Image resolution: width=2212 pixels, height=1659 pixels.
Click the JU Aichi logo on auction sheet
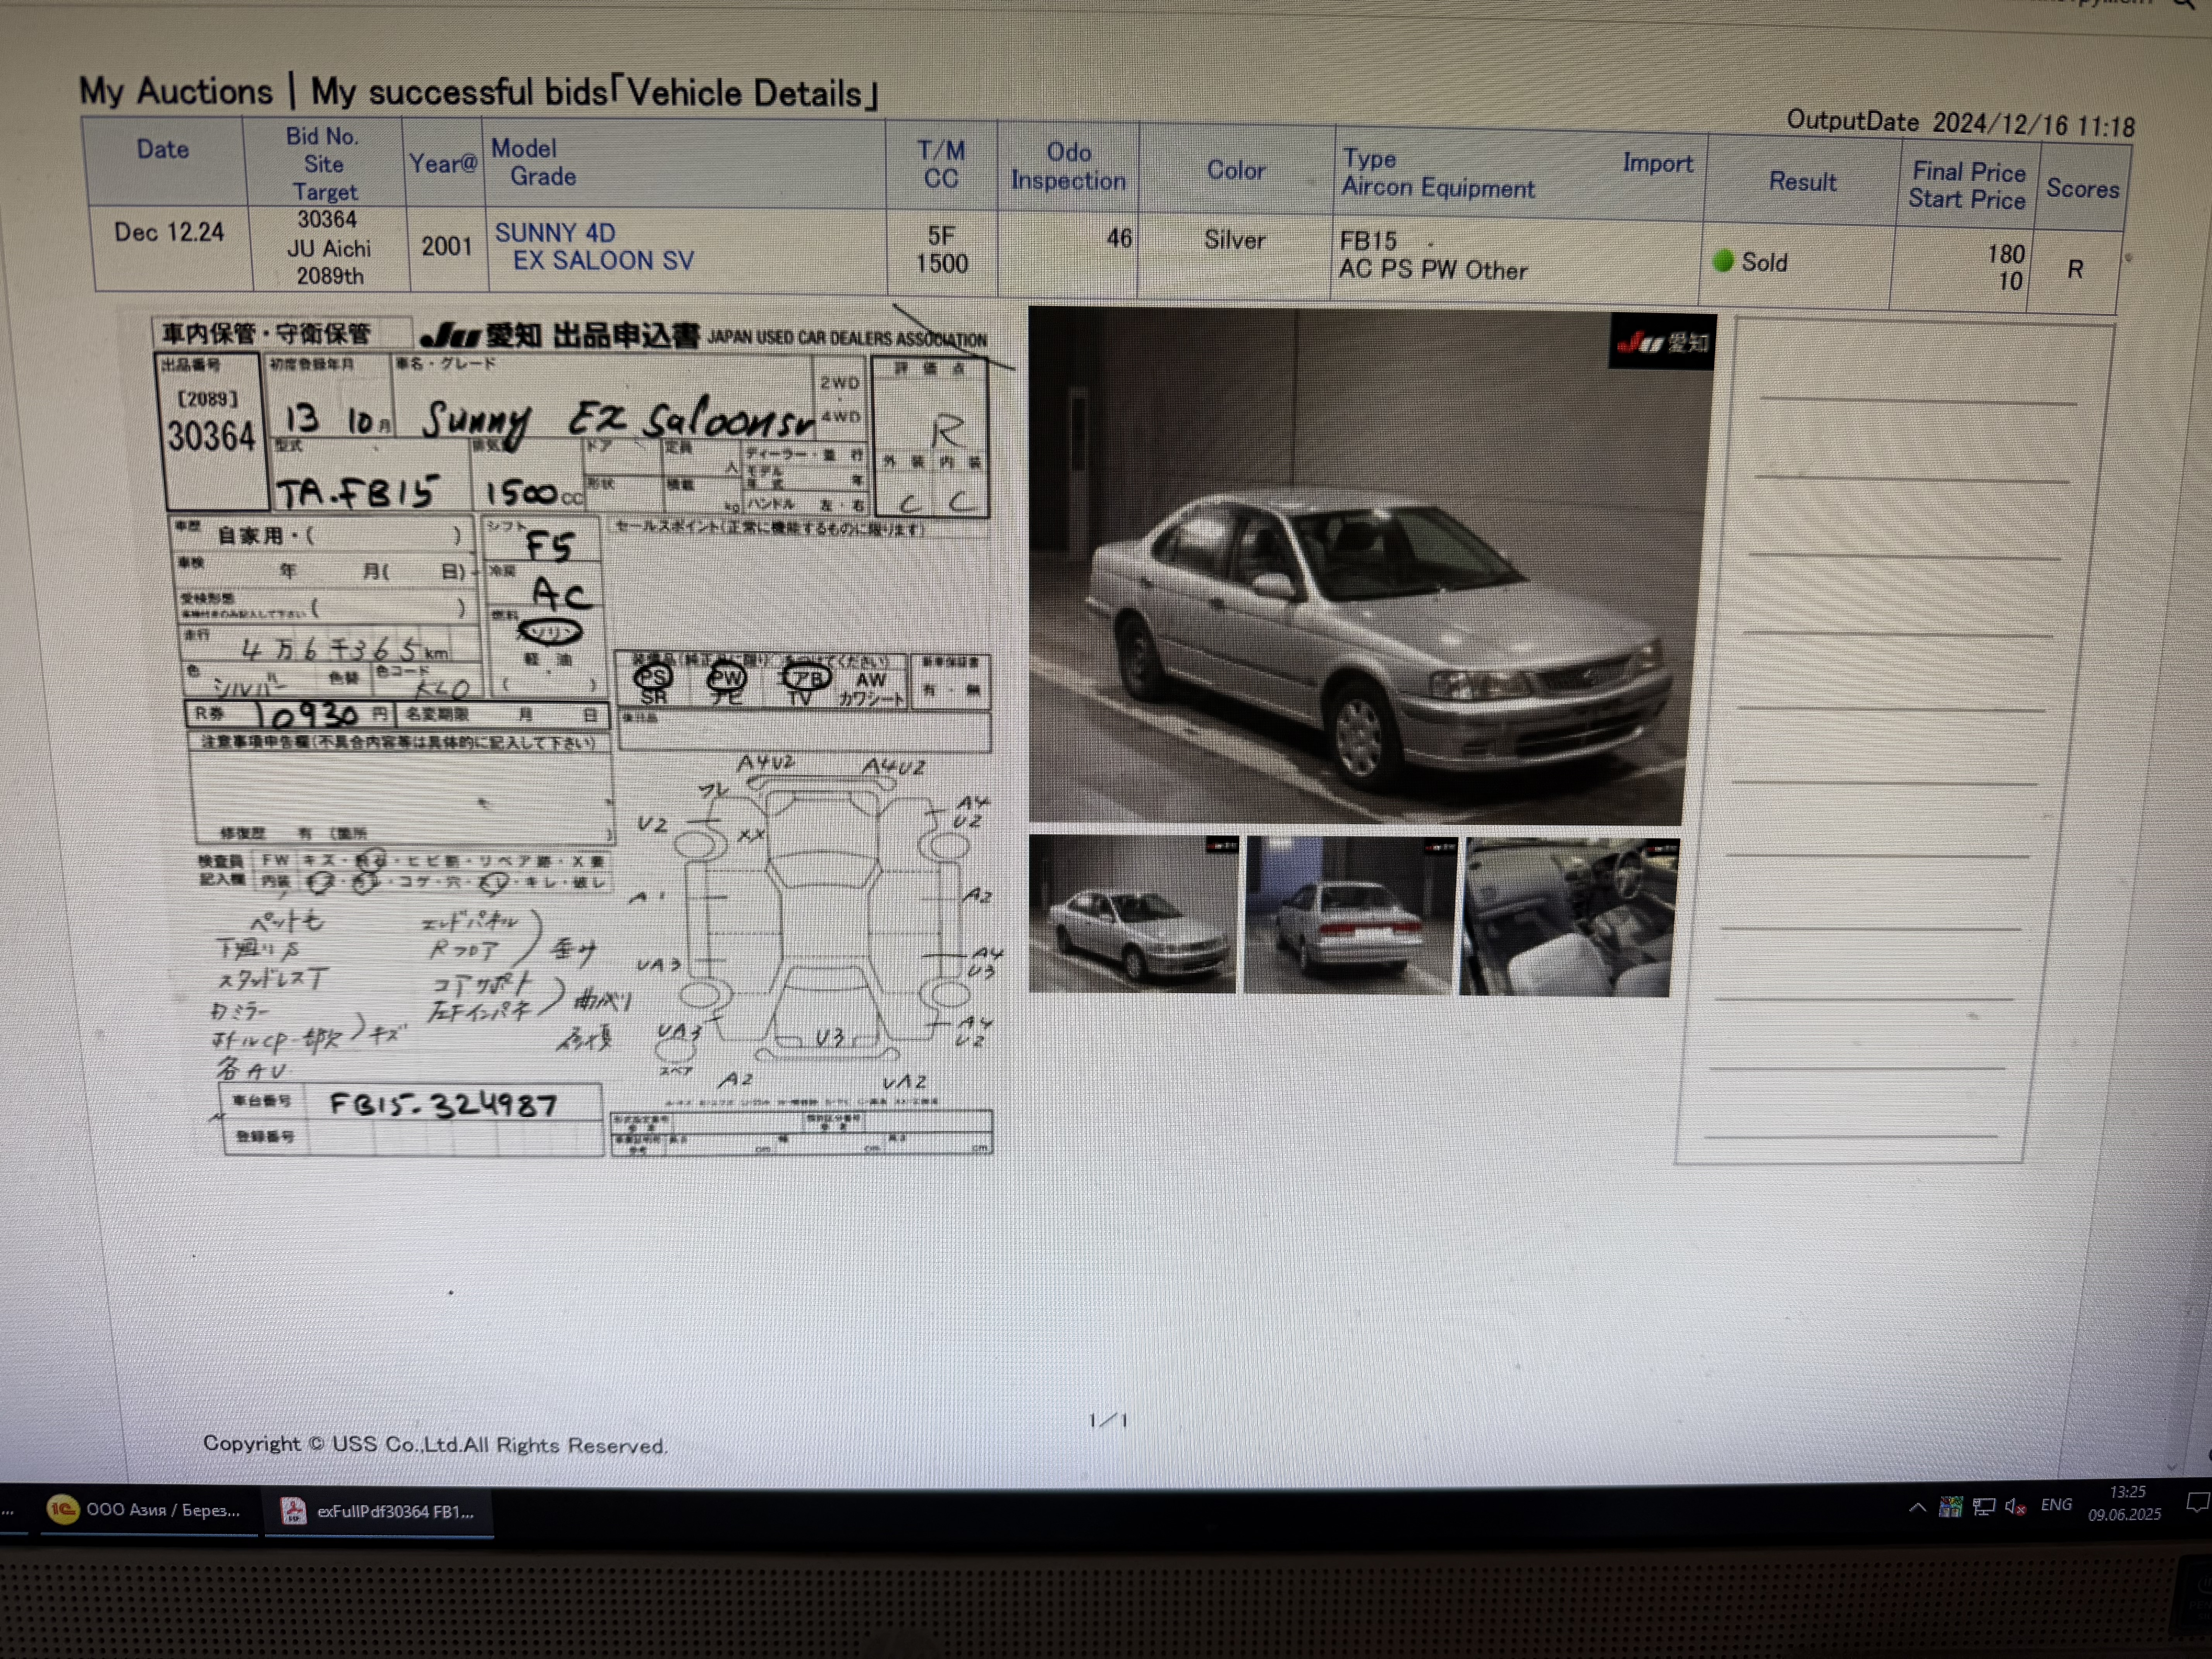[481, 335]
